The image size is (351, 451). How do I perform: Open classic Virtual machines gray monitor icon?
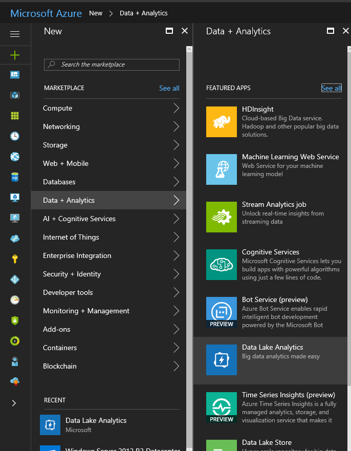coord(15,218)
